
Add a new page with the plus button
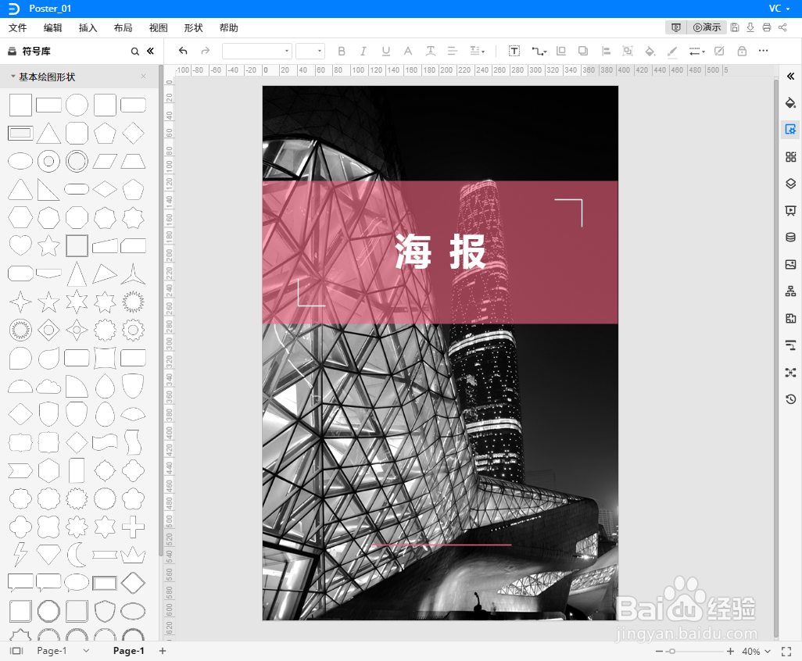[x=162, y=650]
